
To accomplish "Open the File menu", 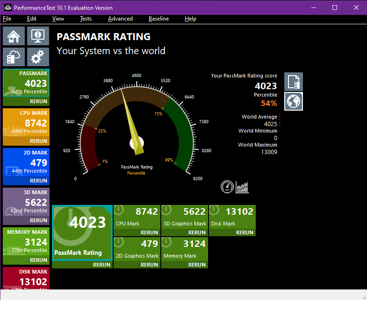I will (x=7, y=19).
